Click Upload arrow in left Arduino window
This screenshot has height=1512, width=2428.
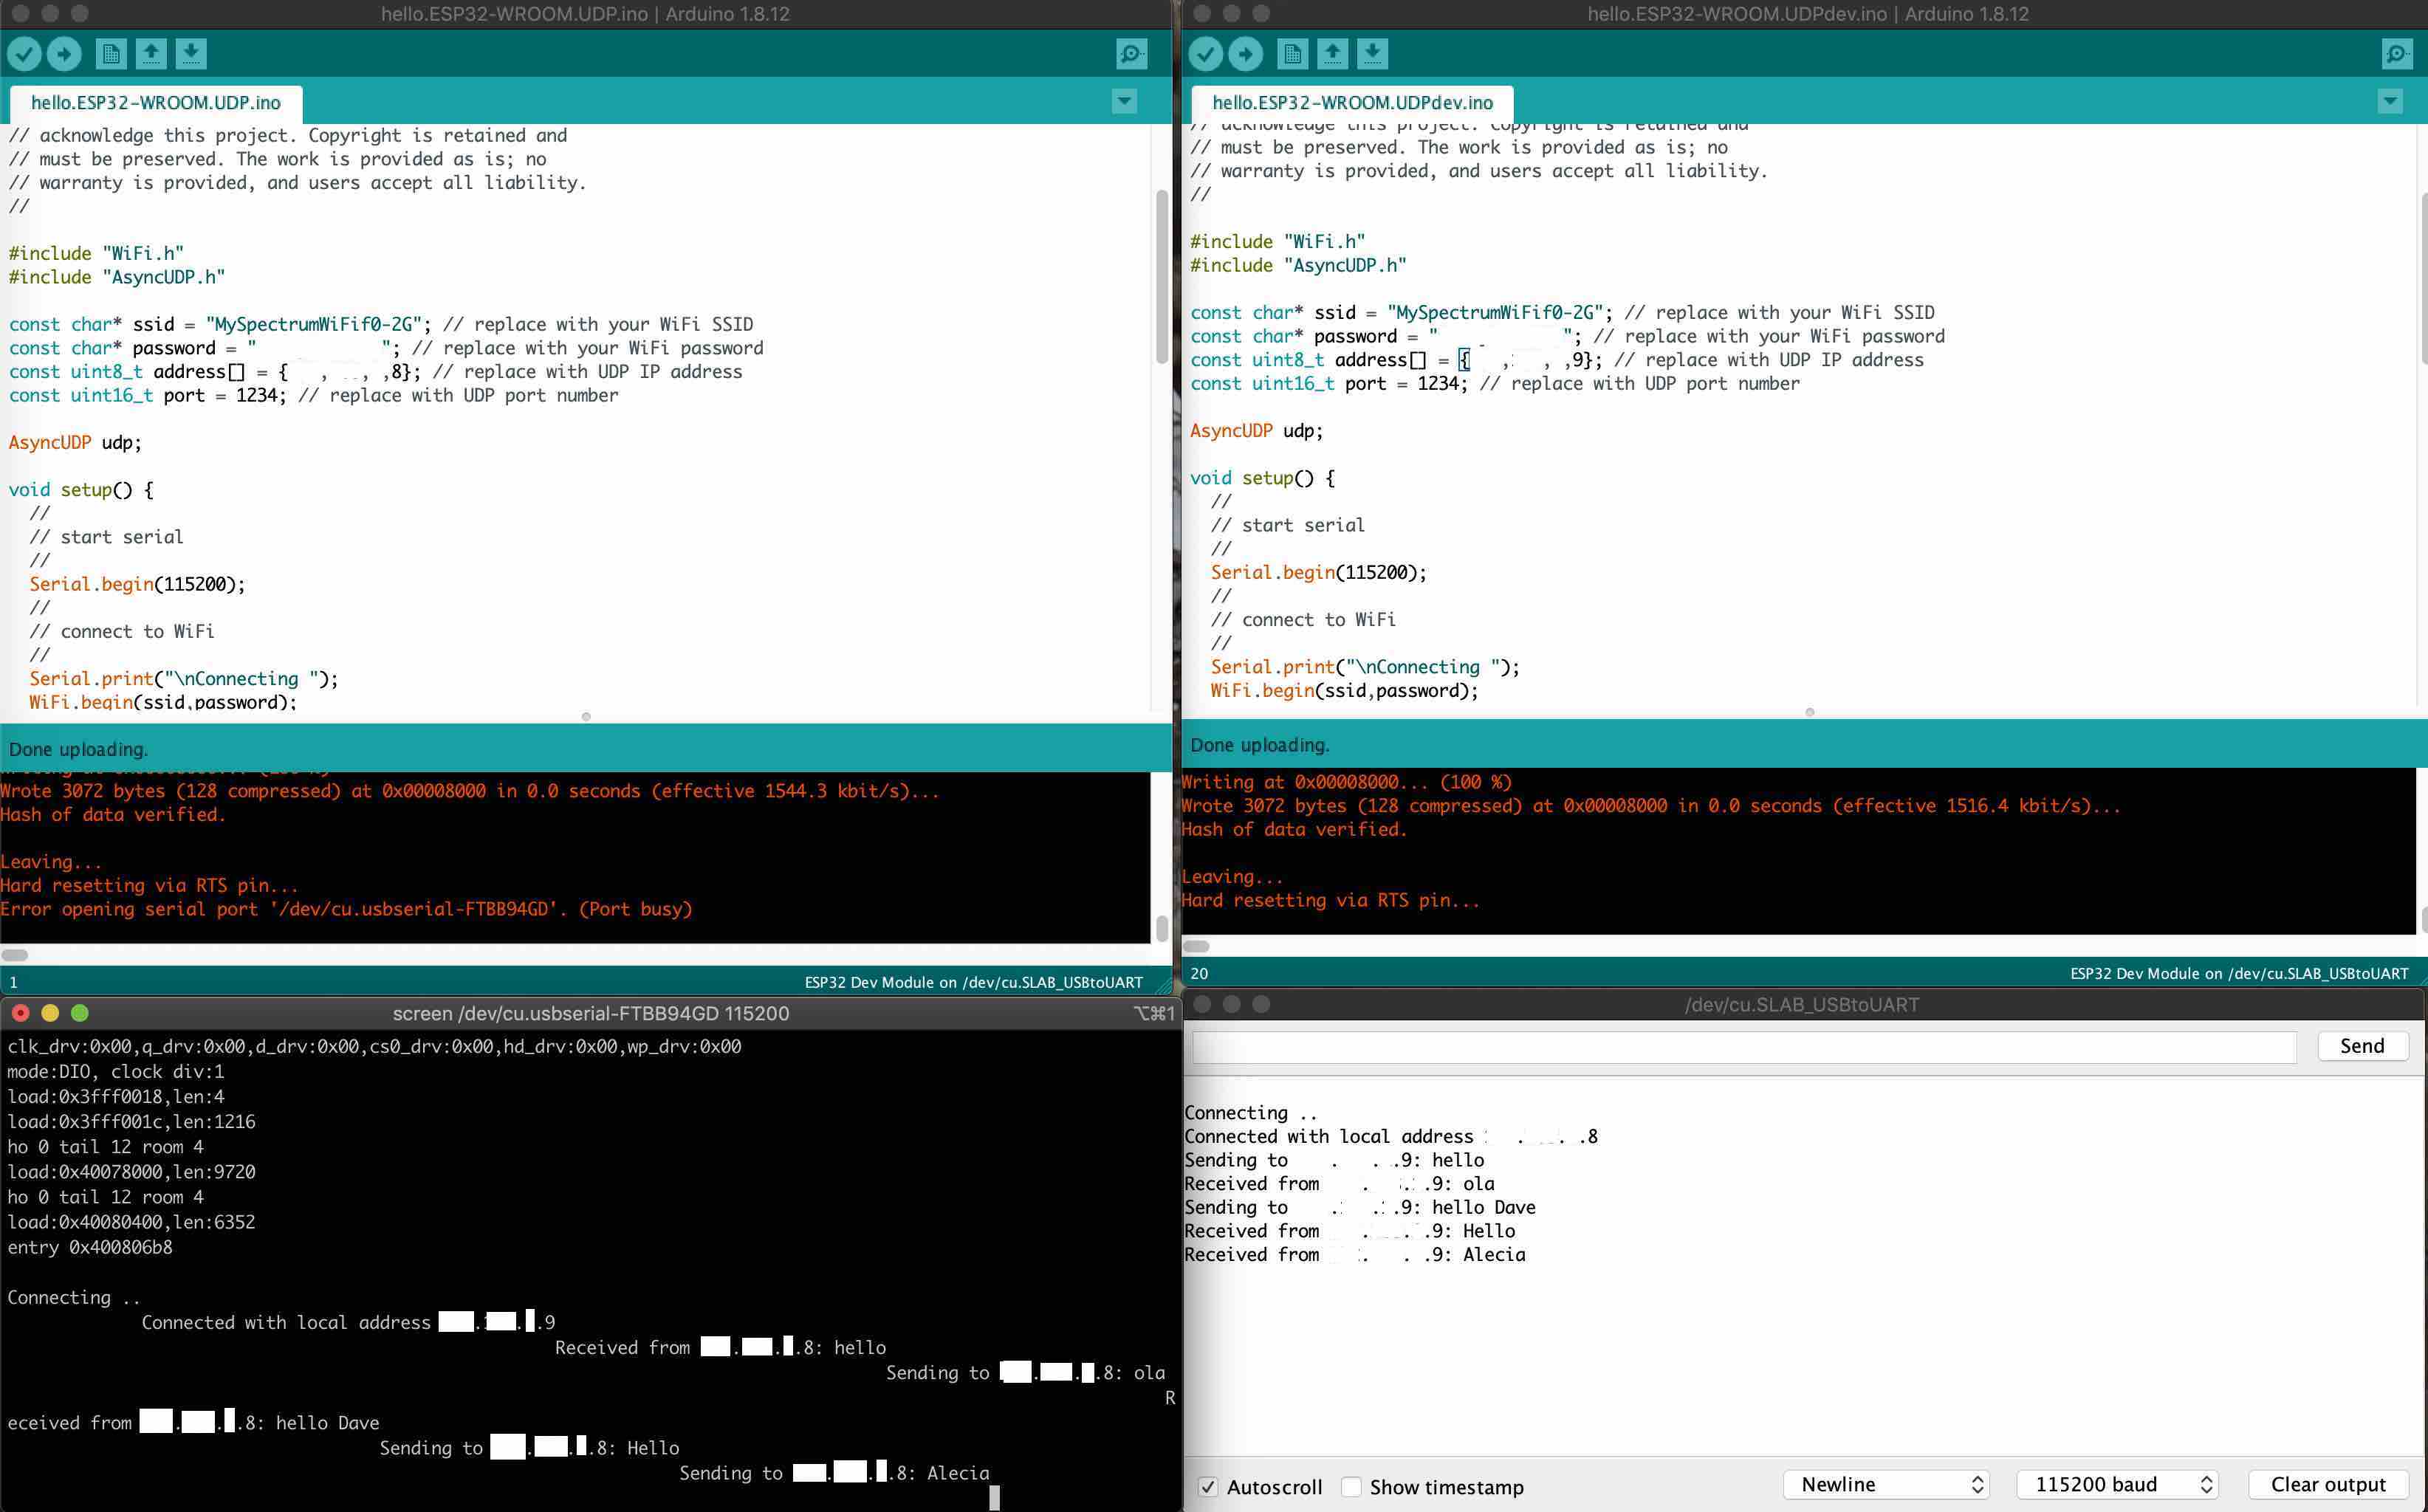[65, 54]
